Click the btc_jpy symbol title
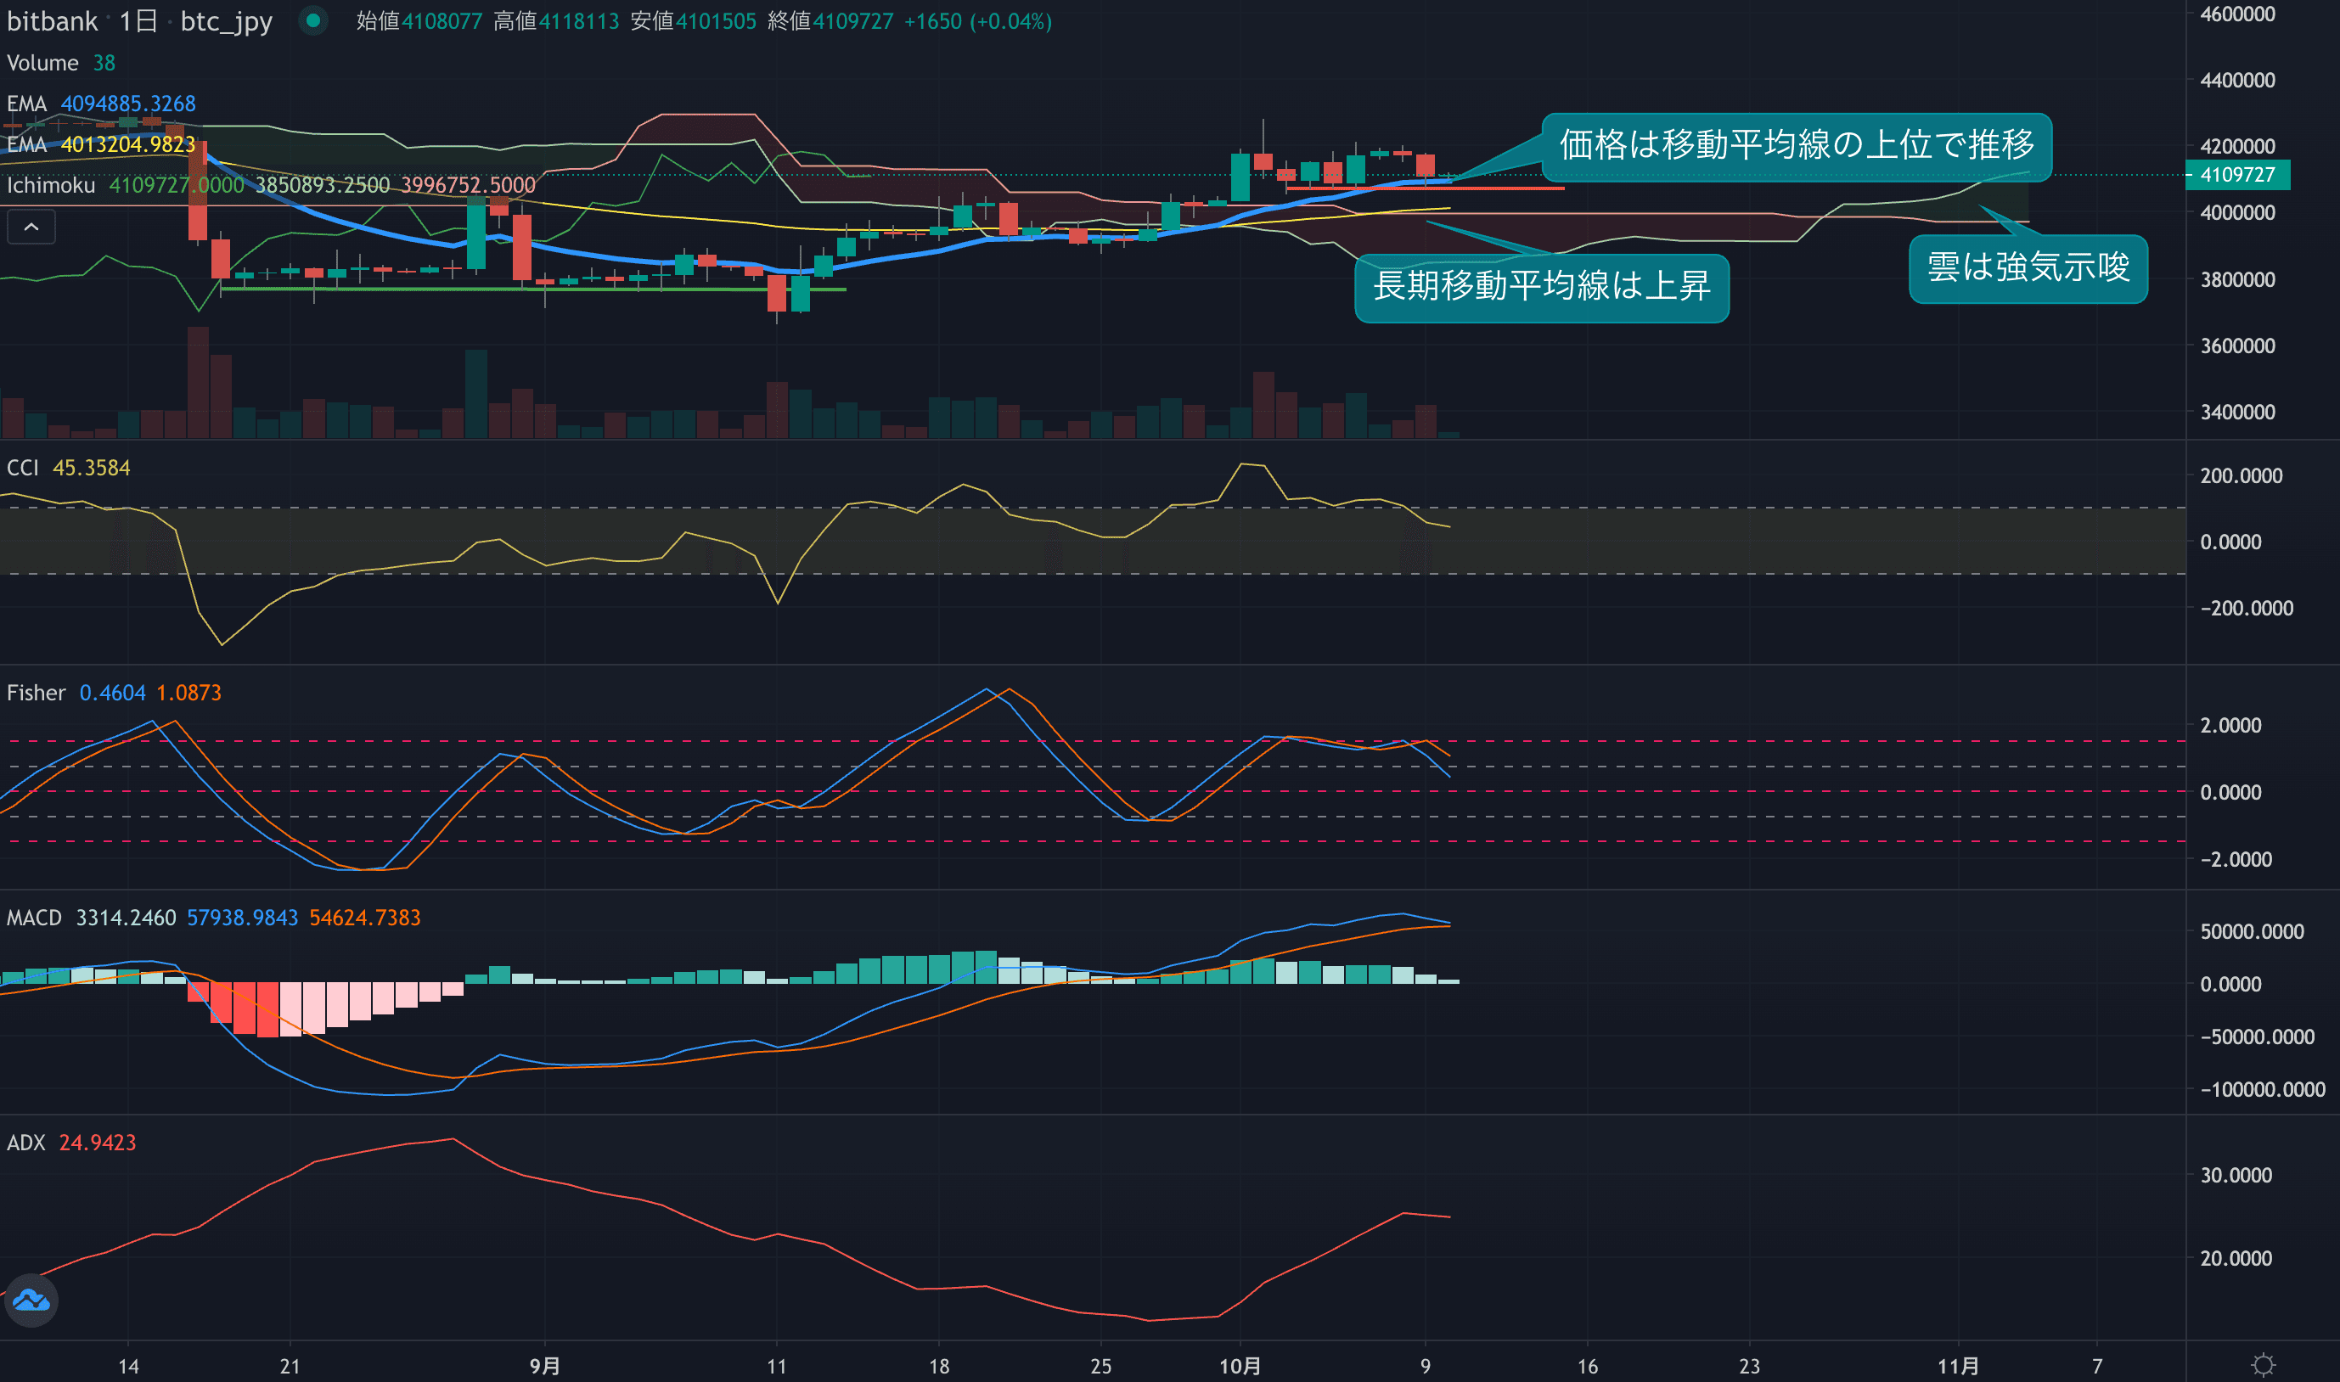2340x1382 pixels. [226, 21]
